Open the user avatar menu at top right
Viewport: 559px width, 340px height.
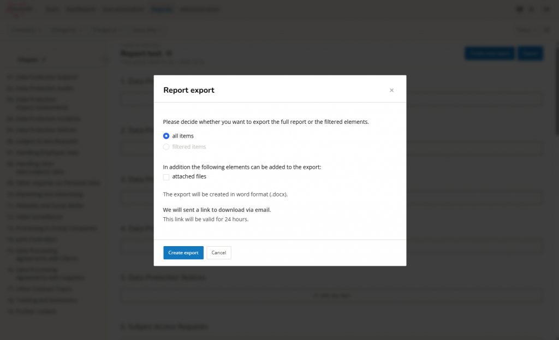pos(545,9)
